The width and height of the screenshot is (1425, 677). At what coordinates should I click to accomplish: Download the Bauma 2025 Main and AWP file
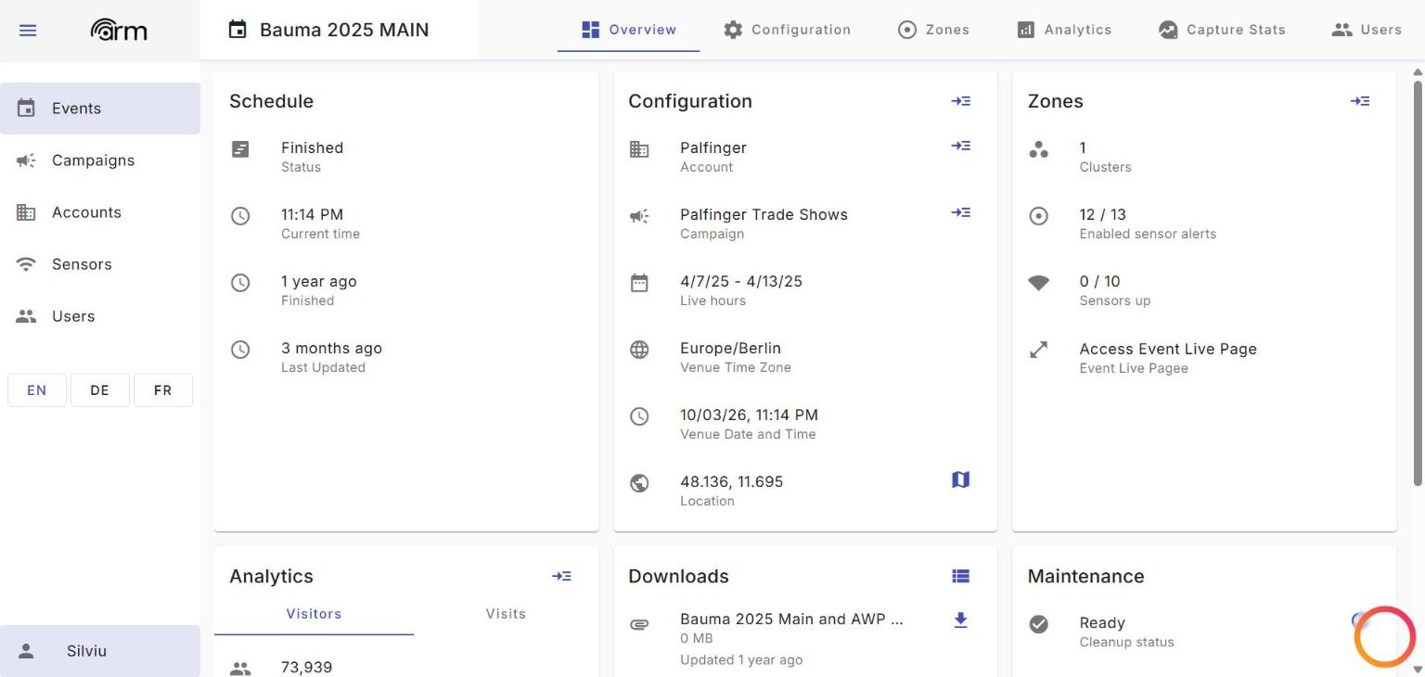coord(960,620)
